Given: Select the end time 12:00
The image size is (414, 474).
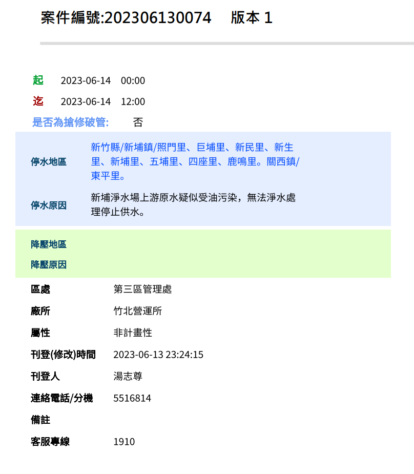Looking at the screenshot, I should (x=133, y=101).
